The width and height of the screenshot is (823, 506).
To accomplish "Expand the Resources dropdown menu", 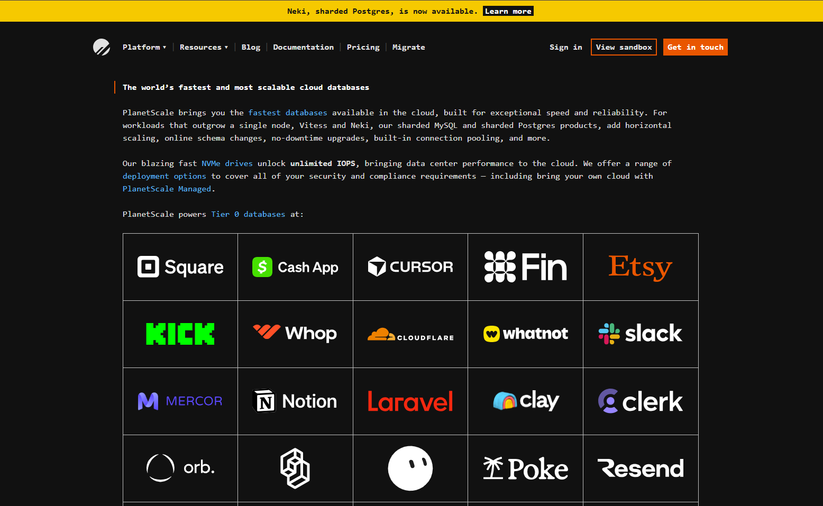I will [x=204, y=47].
